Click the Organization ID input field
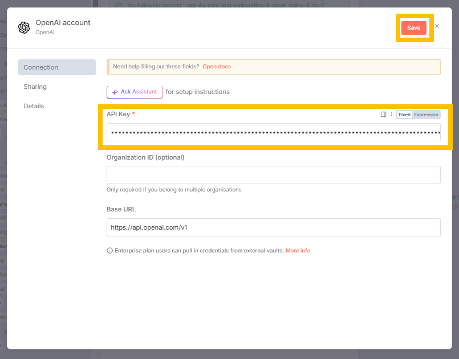459x359 pixels. point(274,175)
